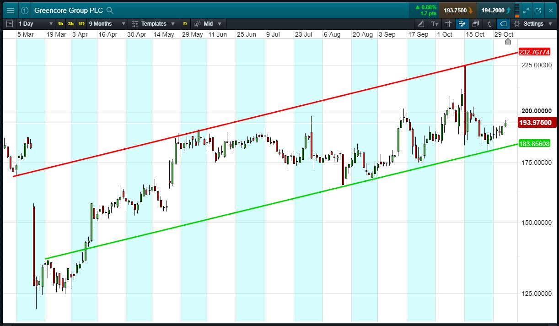Toggle the yellow D button
The image size is (559, 326).
tap(185, 24)
